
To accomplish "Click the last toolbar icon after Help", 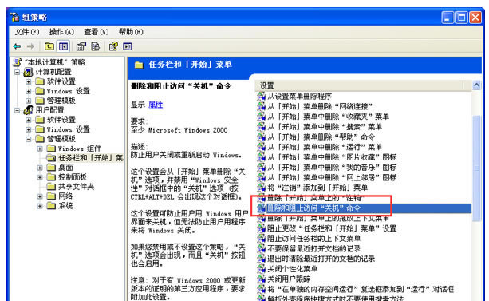I will click(x=128, y=46).
